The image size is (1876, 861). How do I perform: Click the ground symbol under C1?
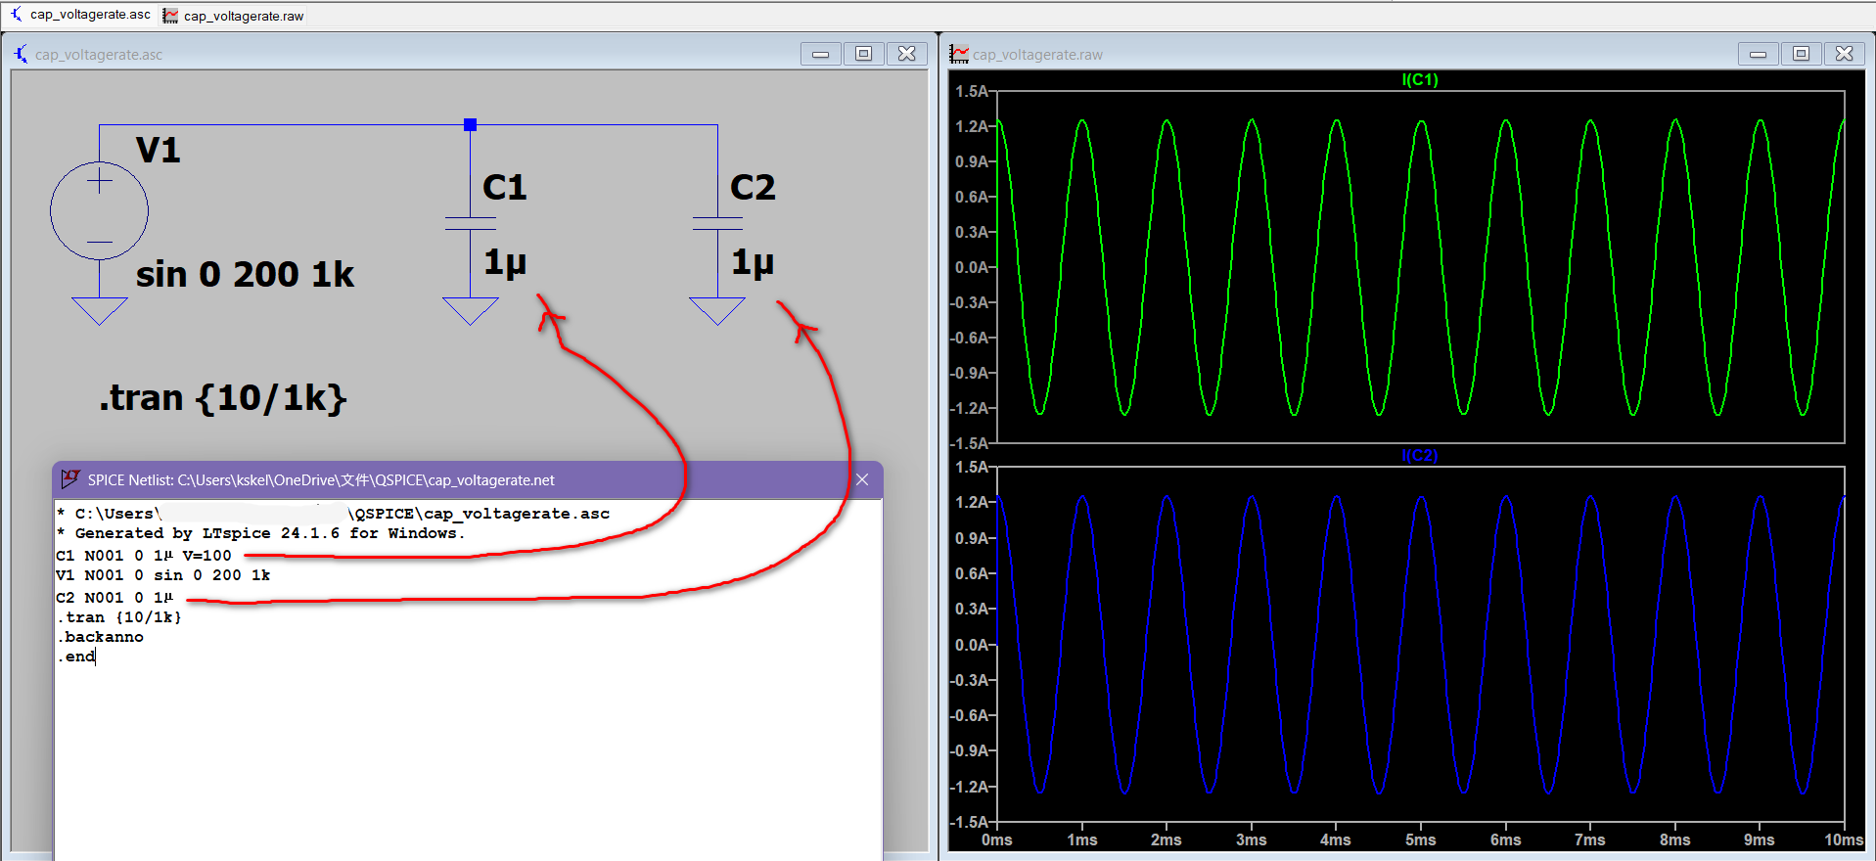(x=471, y=311)
